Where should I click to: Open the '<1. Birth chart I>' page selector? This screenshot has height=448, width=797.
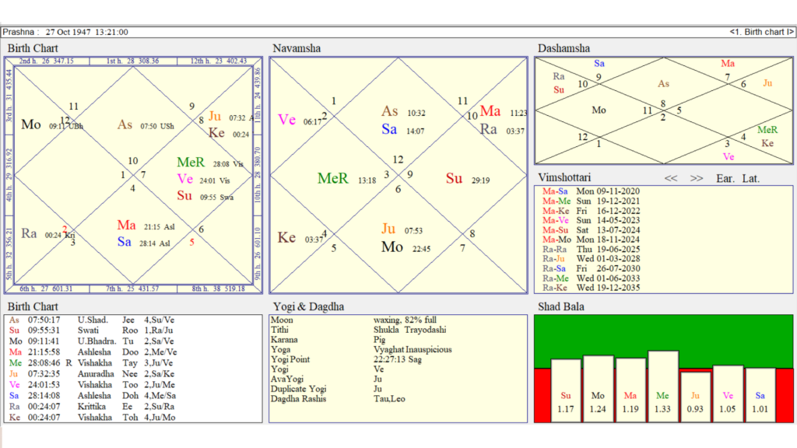coord(761,32)
